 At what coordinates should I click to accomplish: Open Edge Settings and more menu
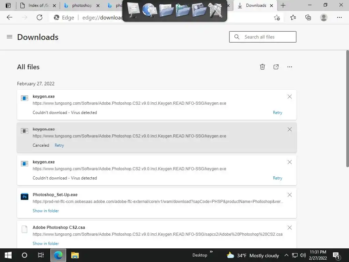pos(339,17)
